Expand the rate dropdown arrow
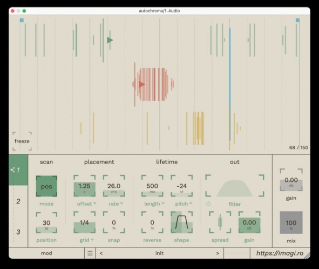 tap(121, 203)
